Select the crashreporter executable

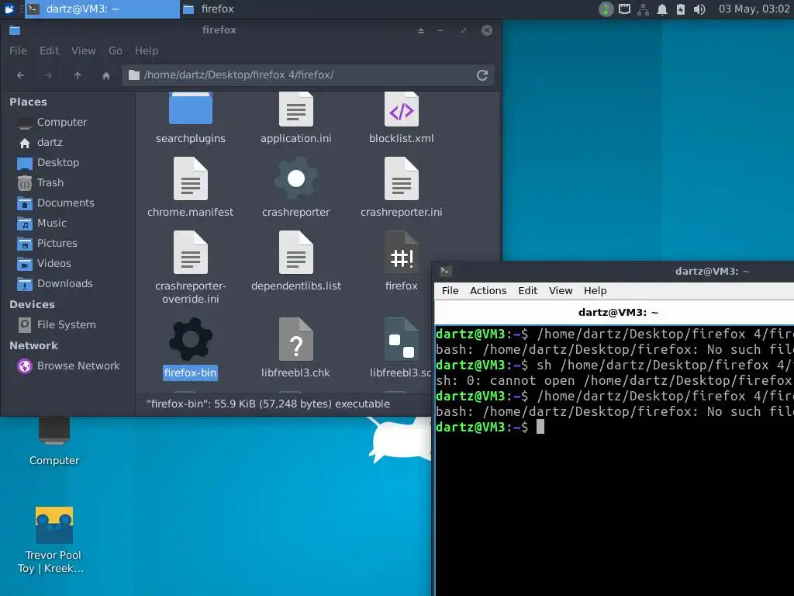(x=295, y=188)
